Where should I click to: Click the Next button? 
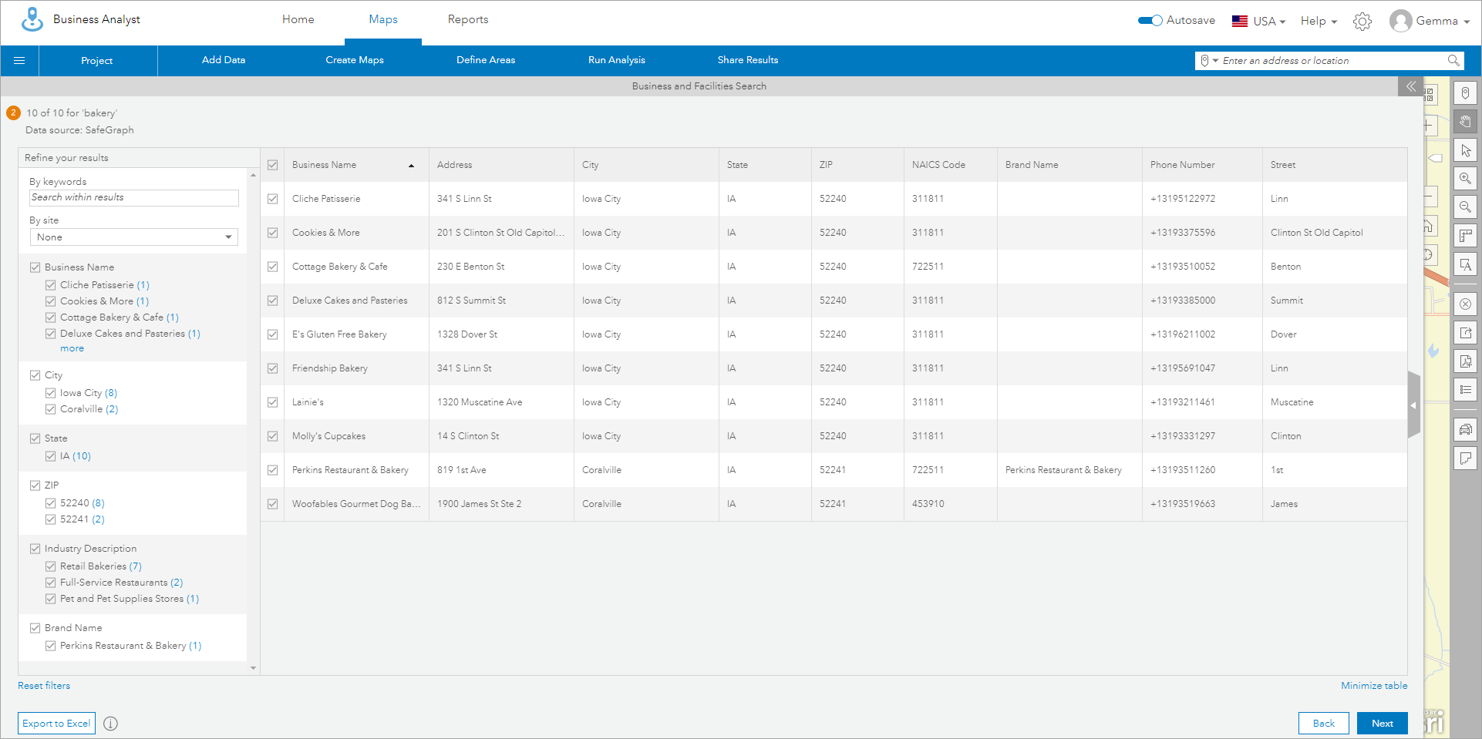tap(1383, 724)
